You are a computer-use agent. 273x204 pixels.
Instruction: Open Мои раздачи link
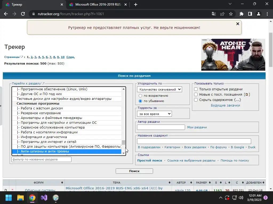(197, 127)
